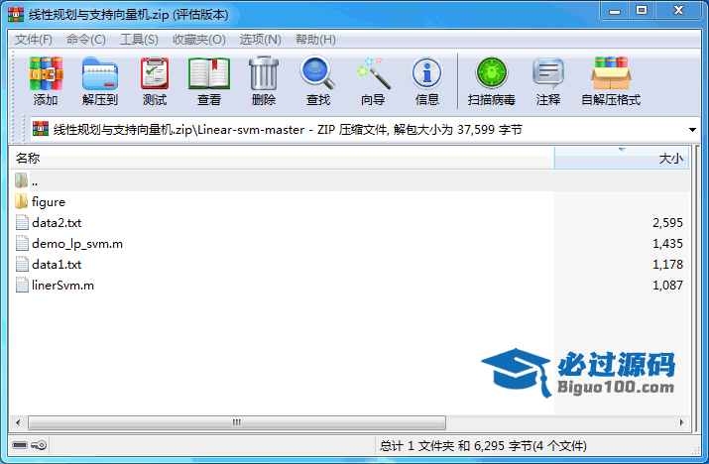Run the 测试 (Test) archive tool

click(155, 73)
